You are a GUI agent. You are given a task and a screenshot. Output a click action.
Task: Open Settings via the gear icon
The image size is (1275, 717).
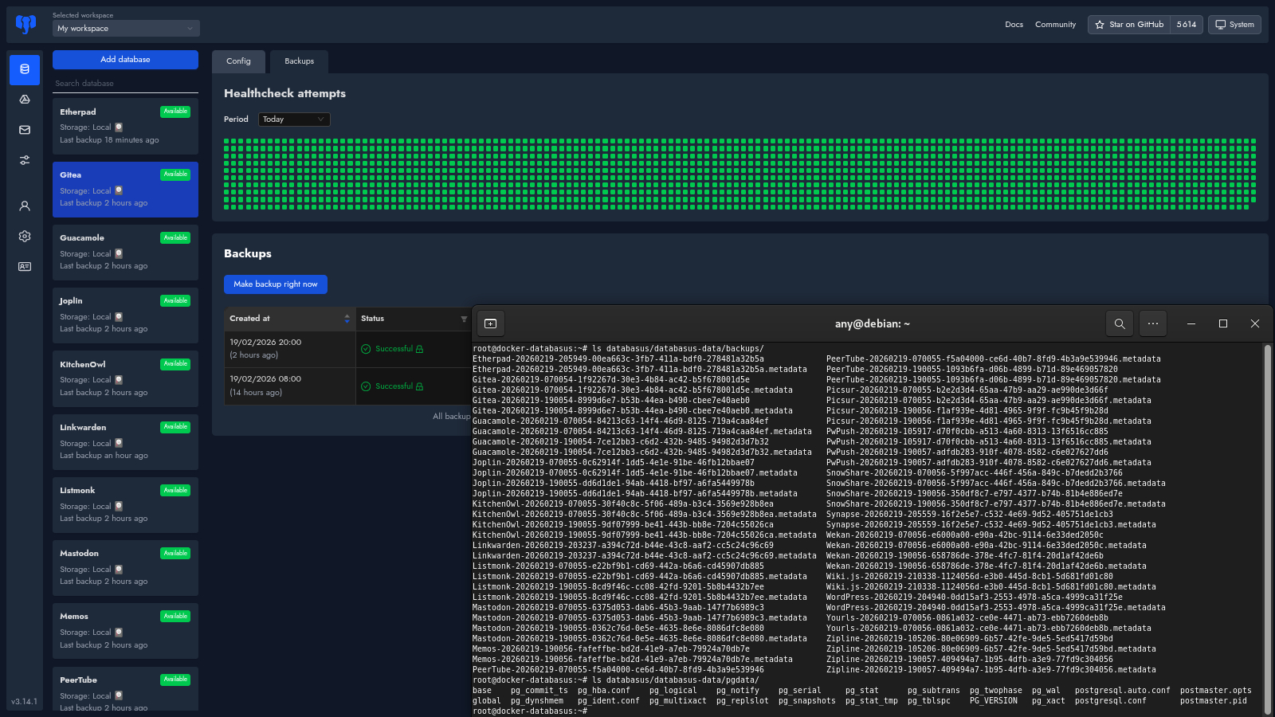(x=25, y=236)
